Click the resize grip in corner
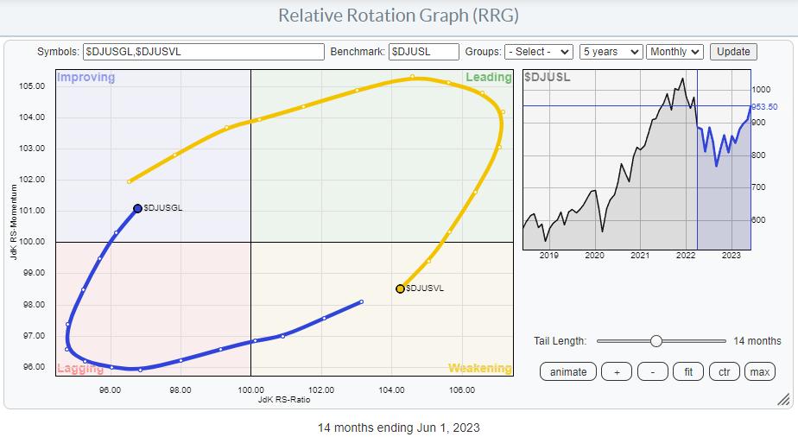798x437 pixels. (782, 399)
